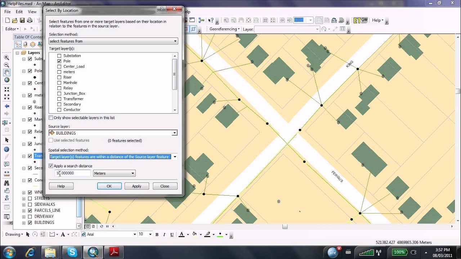
Task: Click the Help button in dialog
Action: coord(61,186)
